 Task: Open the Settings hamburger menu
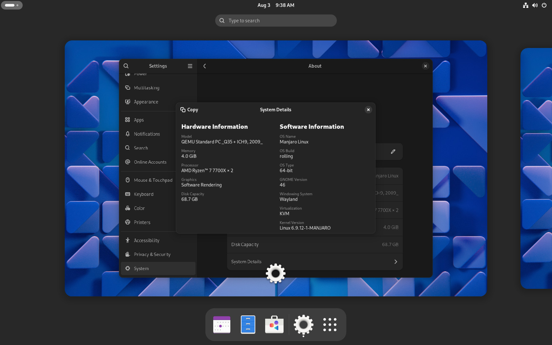(x=190, y=66)
